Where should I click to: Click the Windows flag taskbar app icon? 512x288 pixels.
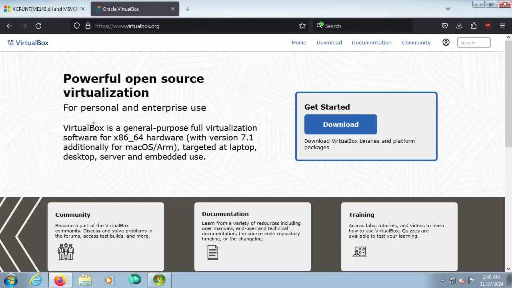point(159,280)
